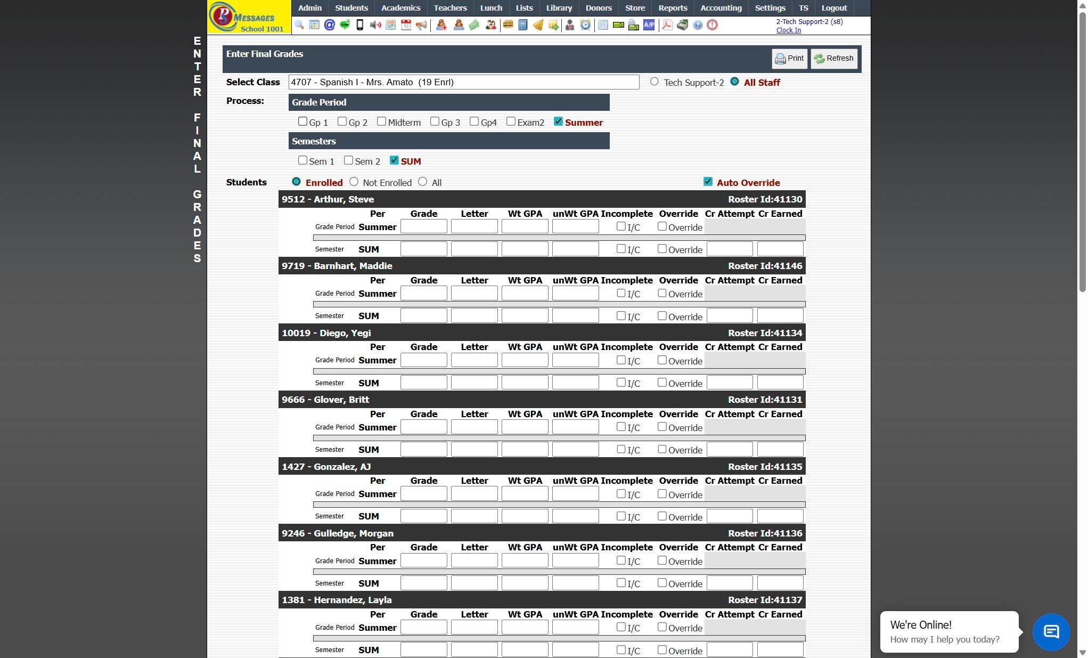This screenshot has height=658, width=1088.
Task: Click the green chat bubble icon
Action: (345, 25)
